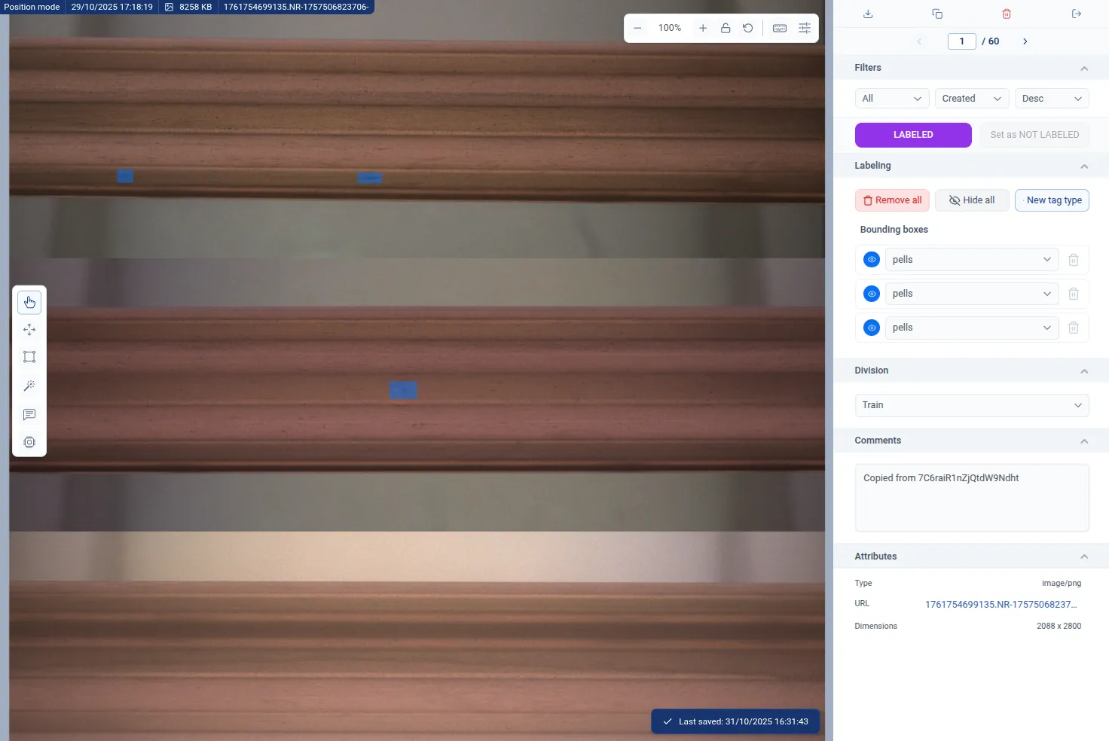Click the download icon at top right
Image resolution: width=1109 pixels, height=741 pixels.
tap(868, 14)
